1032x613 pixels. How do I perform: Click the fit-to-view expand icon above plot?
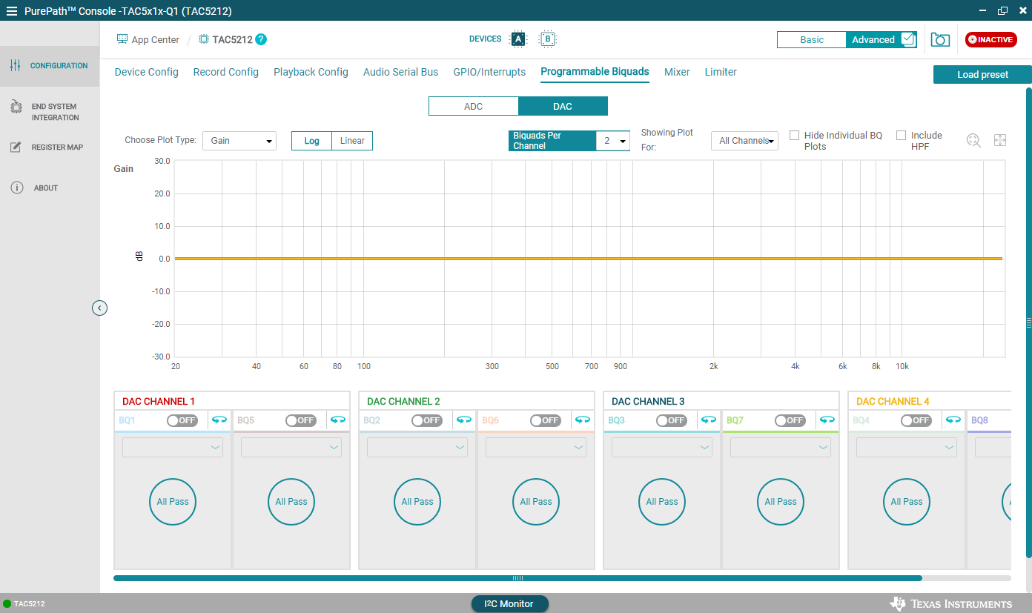tap(999, 140)
